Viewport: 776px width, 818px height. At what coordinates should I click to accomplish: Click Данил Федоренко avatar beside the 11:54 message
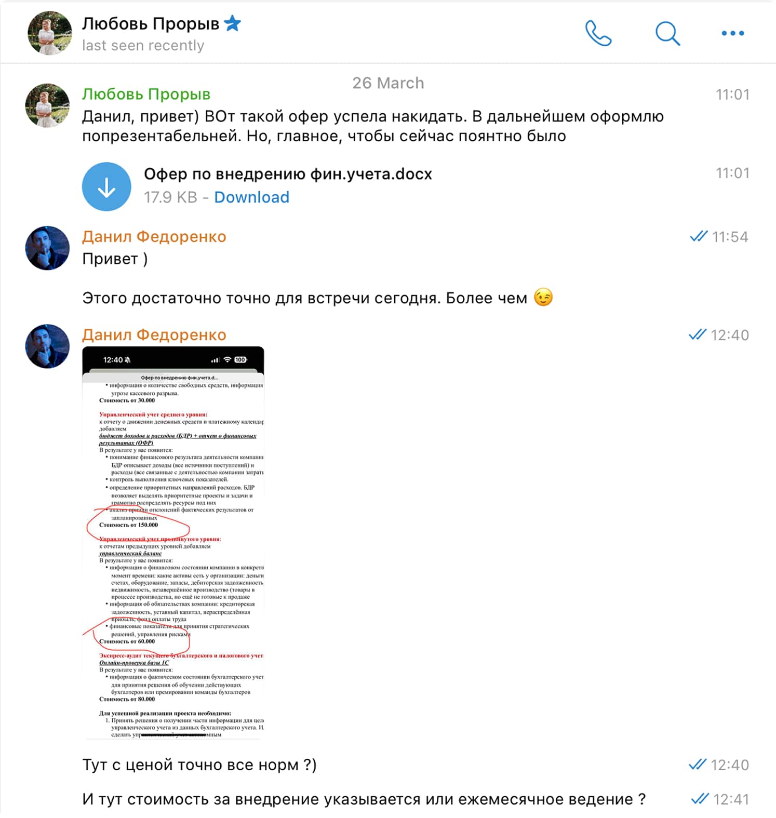[47, 248]
